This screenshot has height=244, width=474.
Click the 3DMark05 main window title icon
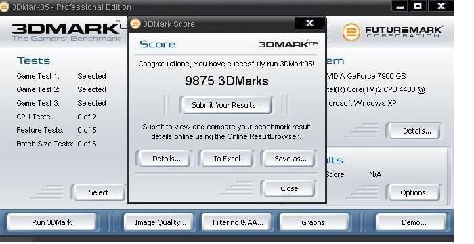[4, 7]
